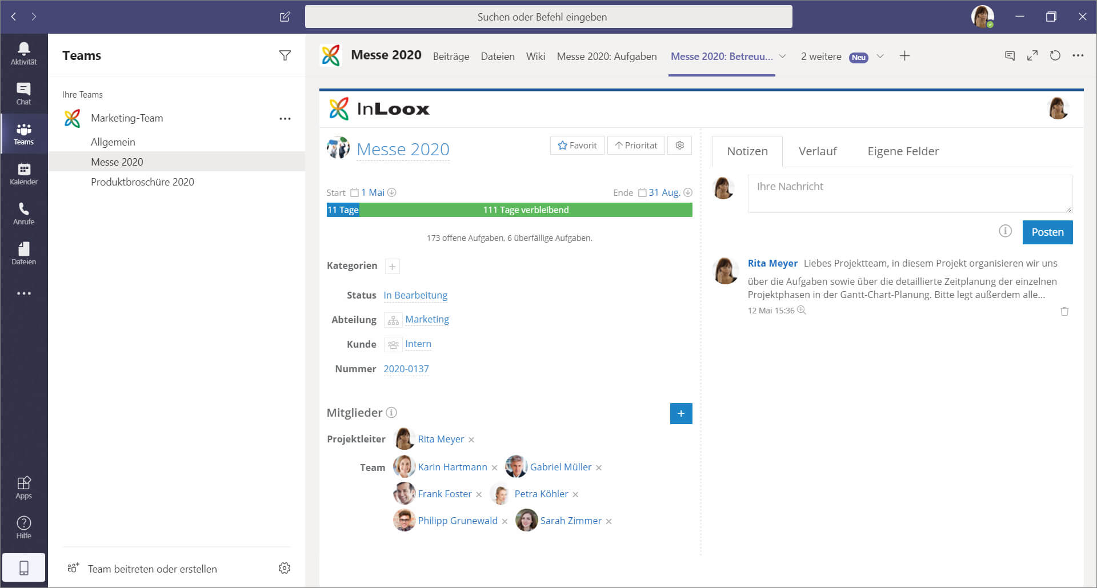Image resolution: width=1097 pixels, height=588 pixels.
Task: Click into Ihre Nachricht note field
Action: 910,194
